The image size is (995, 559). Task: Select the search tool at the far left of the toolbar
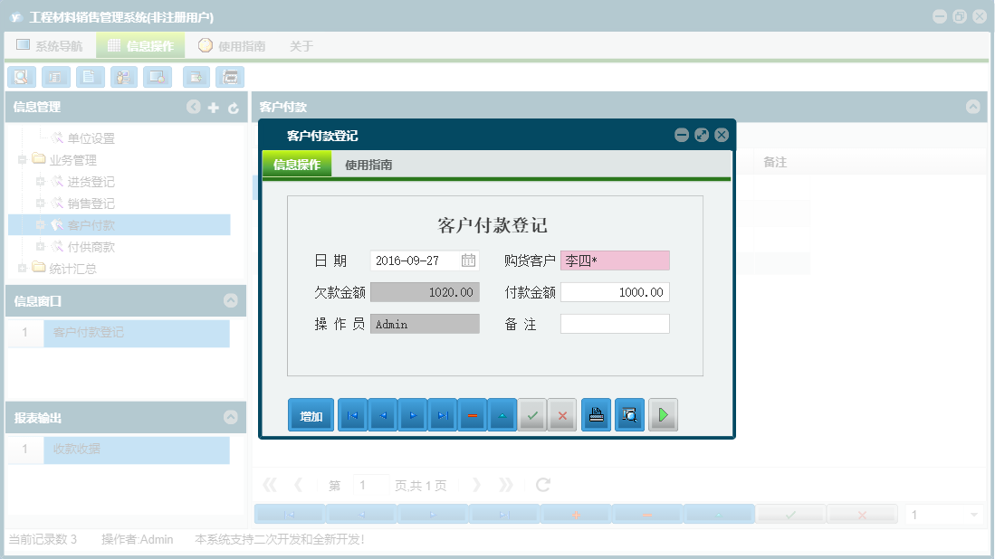tap(21, 77)
